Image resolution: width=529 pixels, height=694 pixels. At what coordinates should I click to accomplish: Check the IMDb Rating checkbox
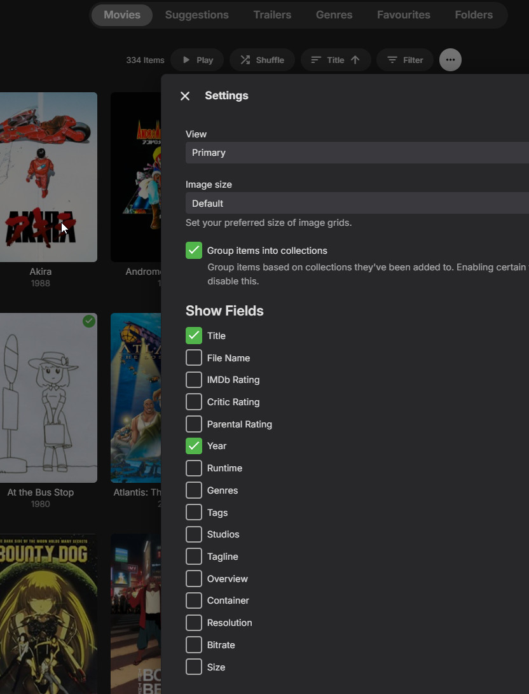pyautogui.click(x=194, y=380)
